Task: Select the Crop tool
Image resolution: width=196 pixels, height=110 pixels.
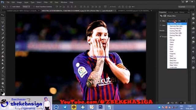Action: [x=3, y=30]
